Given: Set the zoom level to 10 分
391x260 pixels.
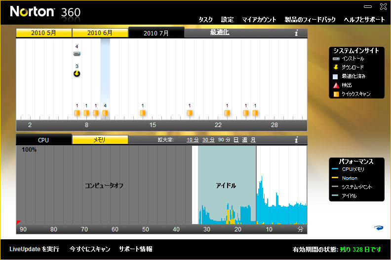Looking at the screenshot, I should coord(193,140).
